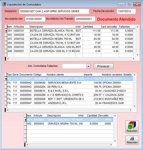Screen dimensions: 143x150
Task: Open the Alm. Comodatos Faltantes dropdown arrow
Action: point(88,66)
